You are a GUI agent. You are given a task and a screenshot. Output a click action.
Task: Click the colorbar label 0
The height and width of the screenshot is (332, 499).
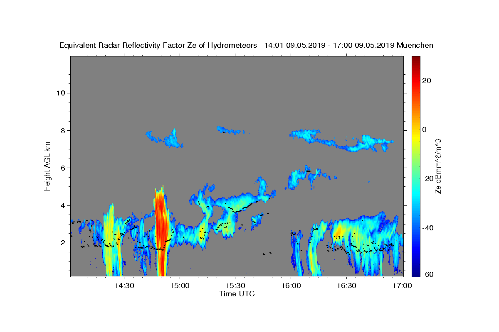[x=424, y=129]
